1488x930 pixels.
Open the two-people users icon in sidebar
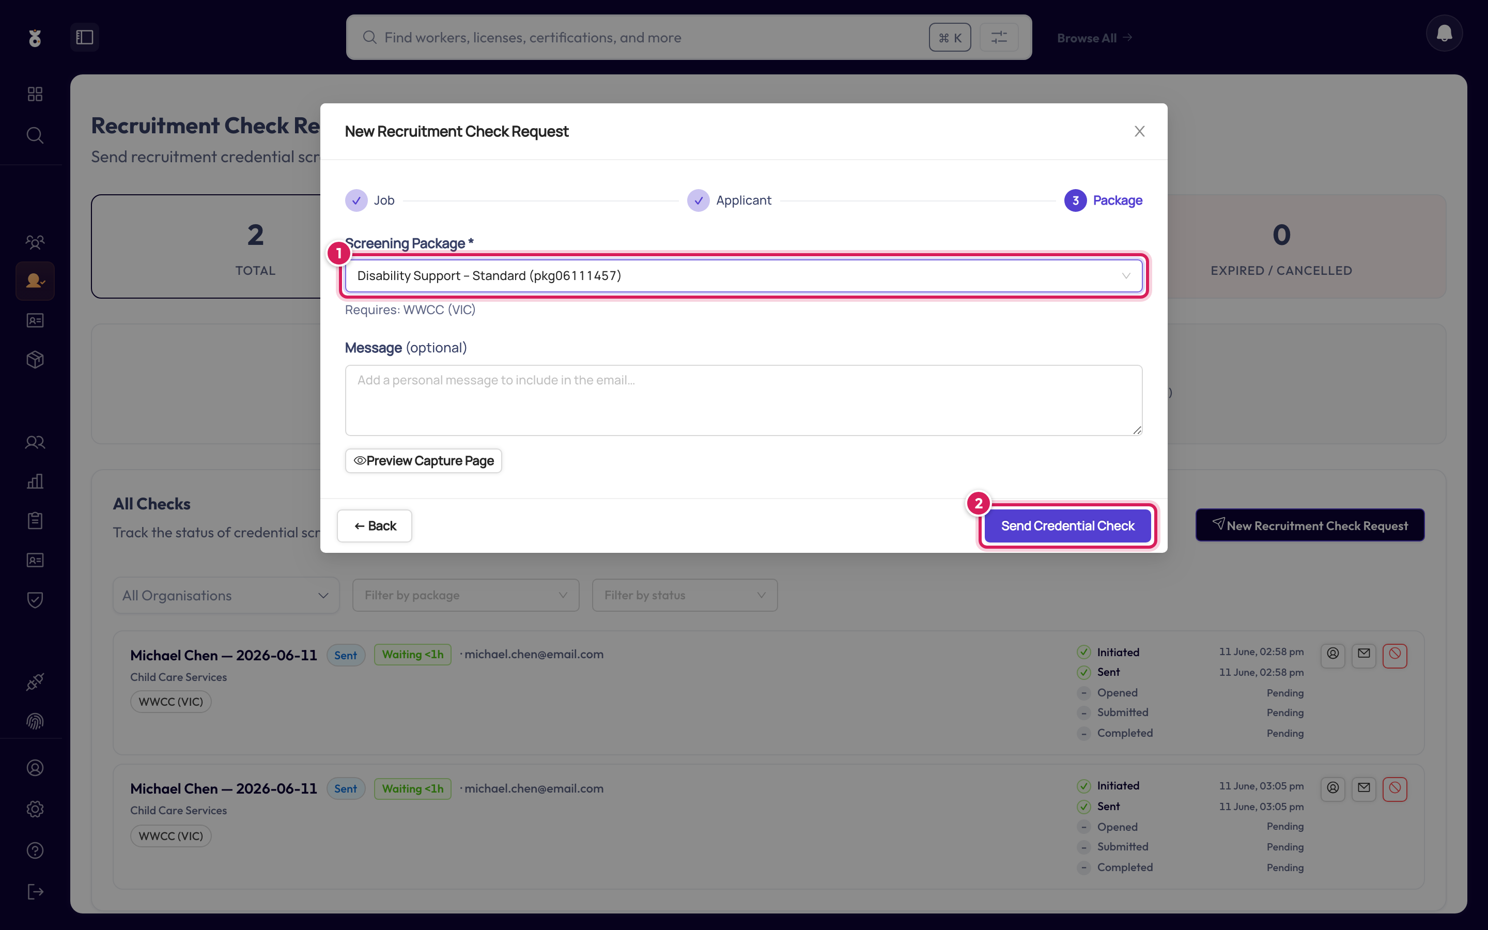(x=35, y=442)
